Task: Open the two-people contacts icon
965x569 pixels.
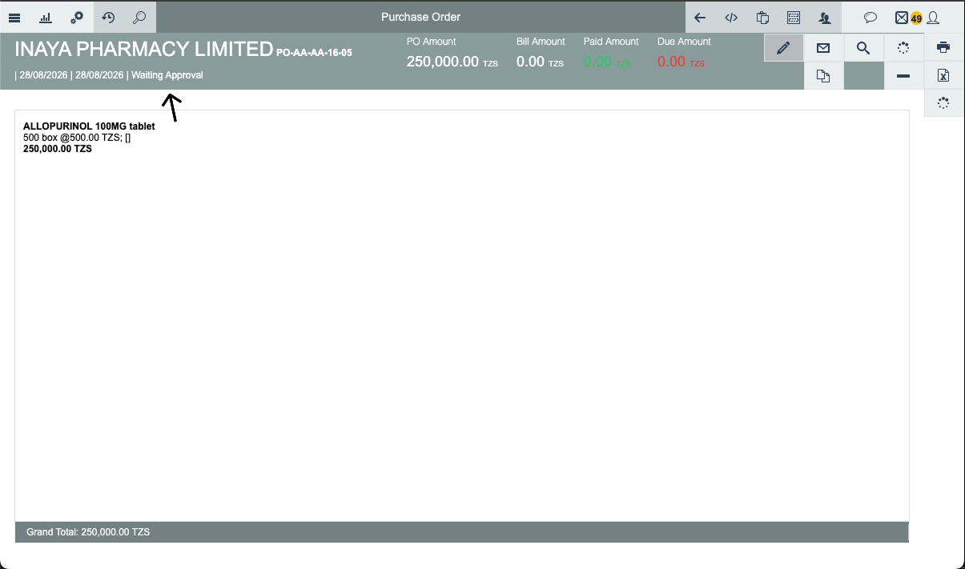Action: pos(825,18)
